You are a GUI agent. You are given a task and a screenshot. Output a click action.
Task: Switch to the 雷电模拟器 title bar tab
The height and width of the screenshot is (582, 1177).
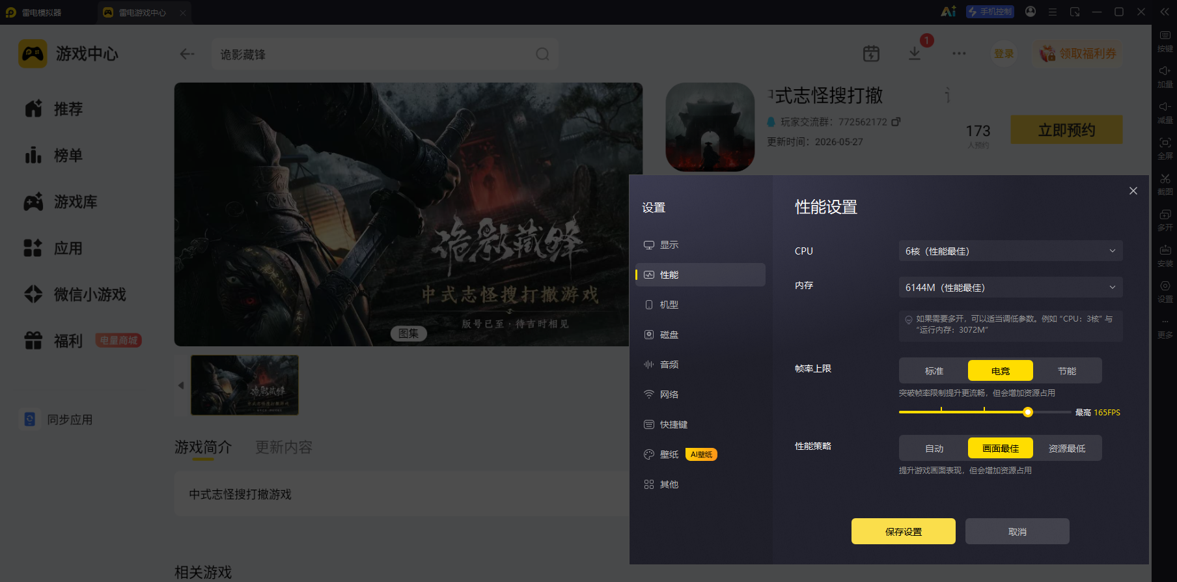point(34,12)
